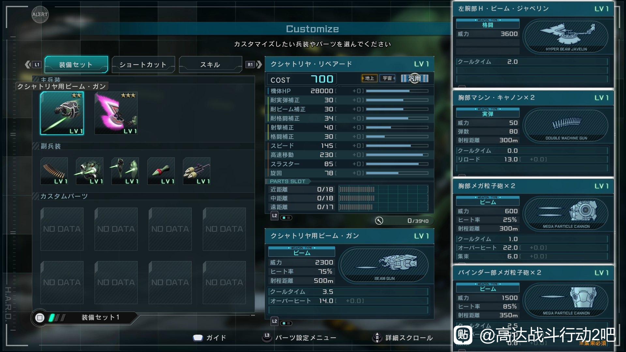Pick the red-tipped grenade sub-weapon icon
The image size is (626, 352).
coord(161,171)
